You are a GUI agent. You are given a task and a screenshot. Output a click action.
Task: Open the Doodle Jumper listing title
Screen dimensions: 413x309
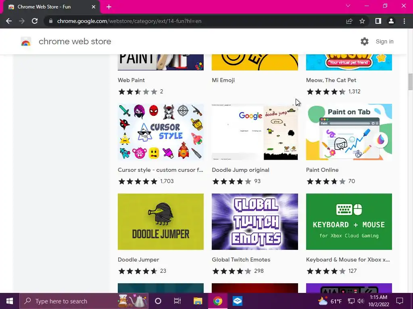138,260
